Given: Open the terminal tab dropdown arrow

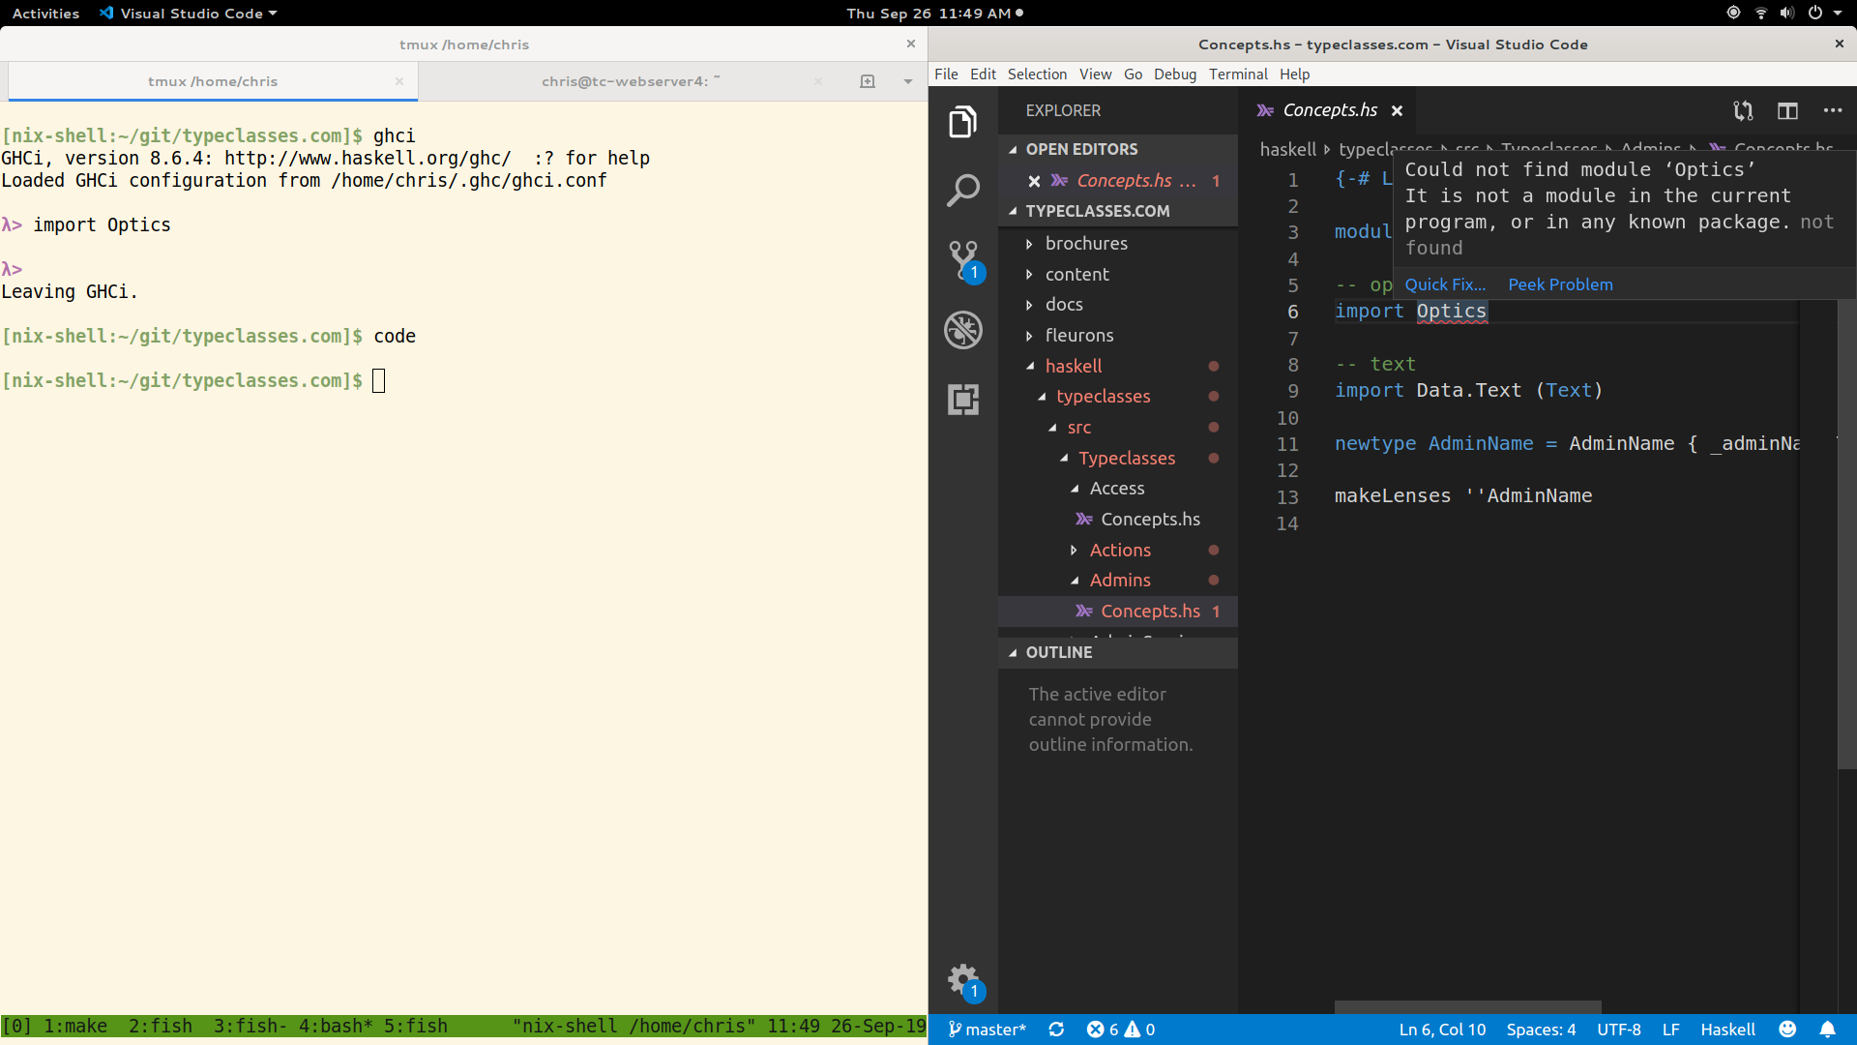Looking at the screenshot, I should 907,81.
